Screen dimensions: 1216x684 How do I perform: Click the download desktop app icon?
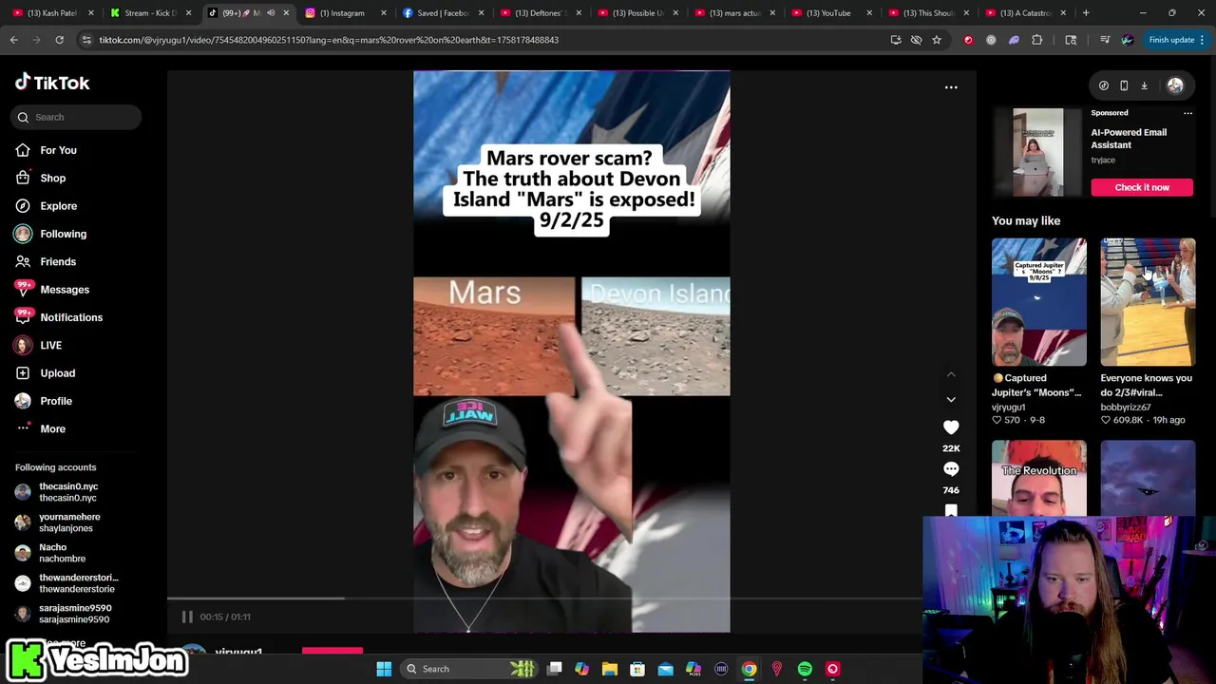[x=1144, y=85]
